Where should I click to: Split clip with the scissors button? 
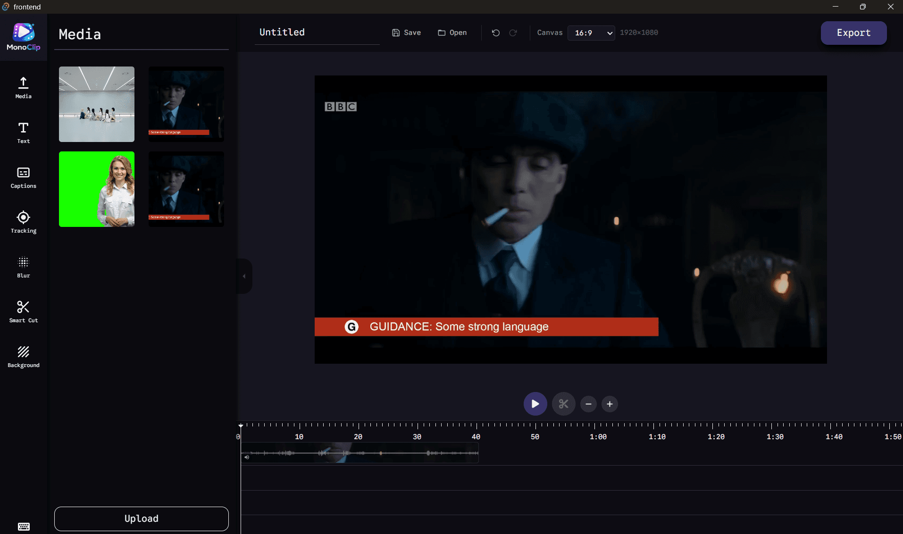(563, 404)
